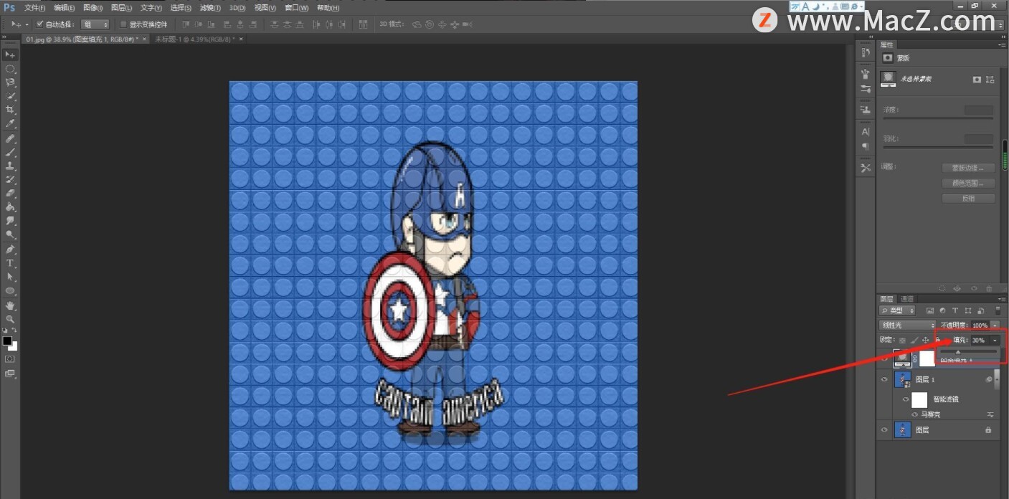Open the Paragraph panel icon in dock
Screen dimensions: 1009x499
pyautogui.click(x=866, y=146)
